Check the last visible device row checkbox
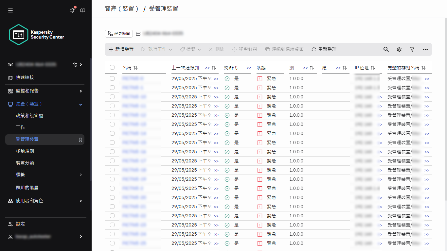This screenshot has height=251, width=447. (112, 243)
